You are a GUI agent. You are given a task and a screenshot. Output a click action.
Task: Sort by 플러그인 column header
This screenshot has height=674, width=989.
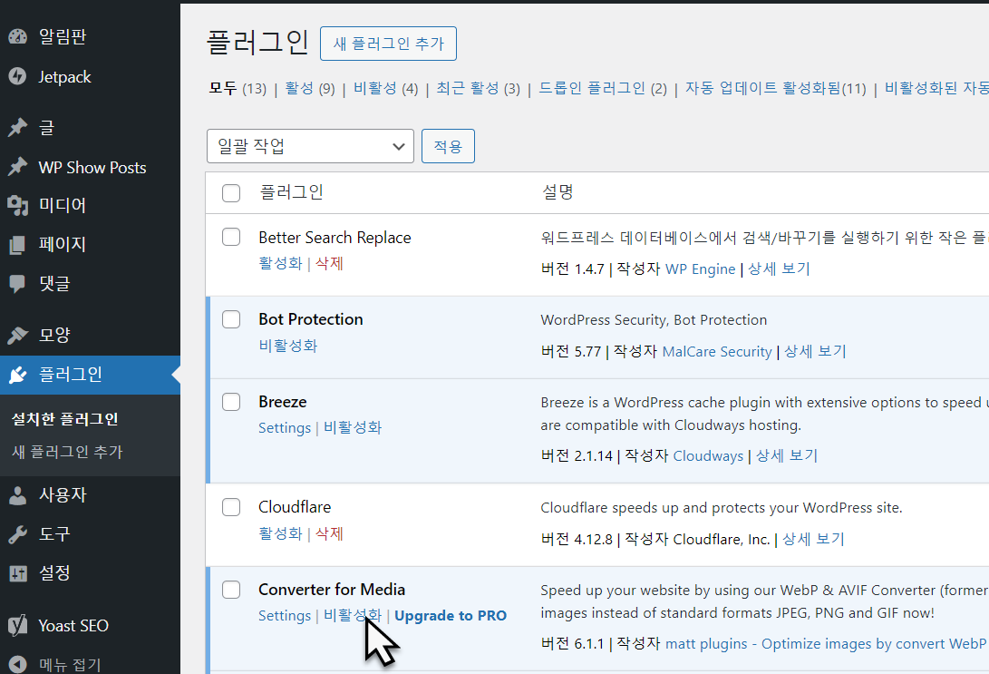click(291, 191)
